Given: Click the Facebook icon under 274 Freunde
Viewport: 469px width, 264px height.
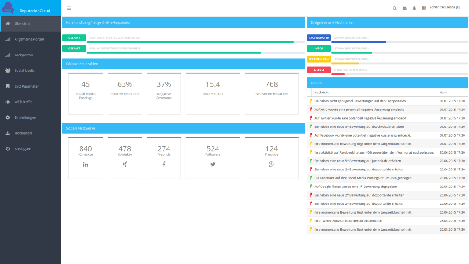Looking at the screenshot, I should pyautogui.click(x=164, y=164).
